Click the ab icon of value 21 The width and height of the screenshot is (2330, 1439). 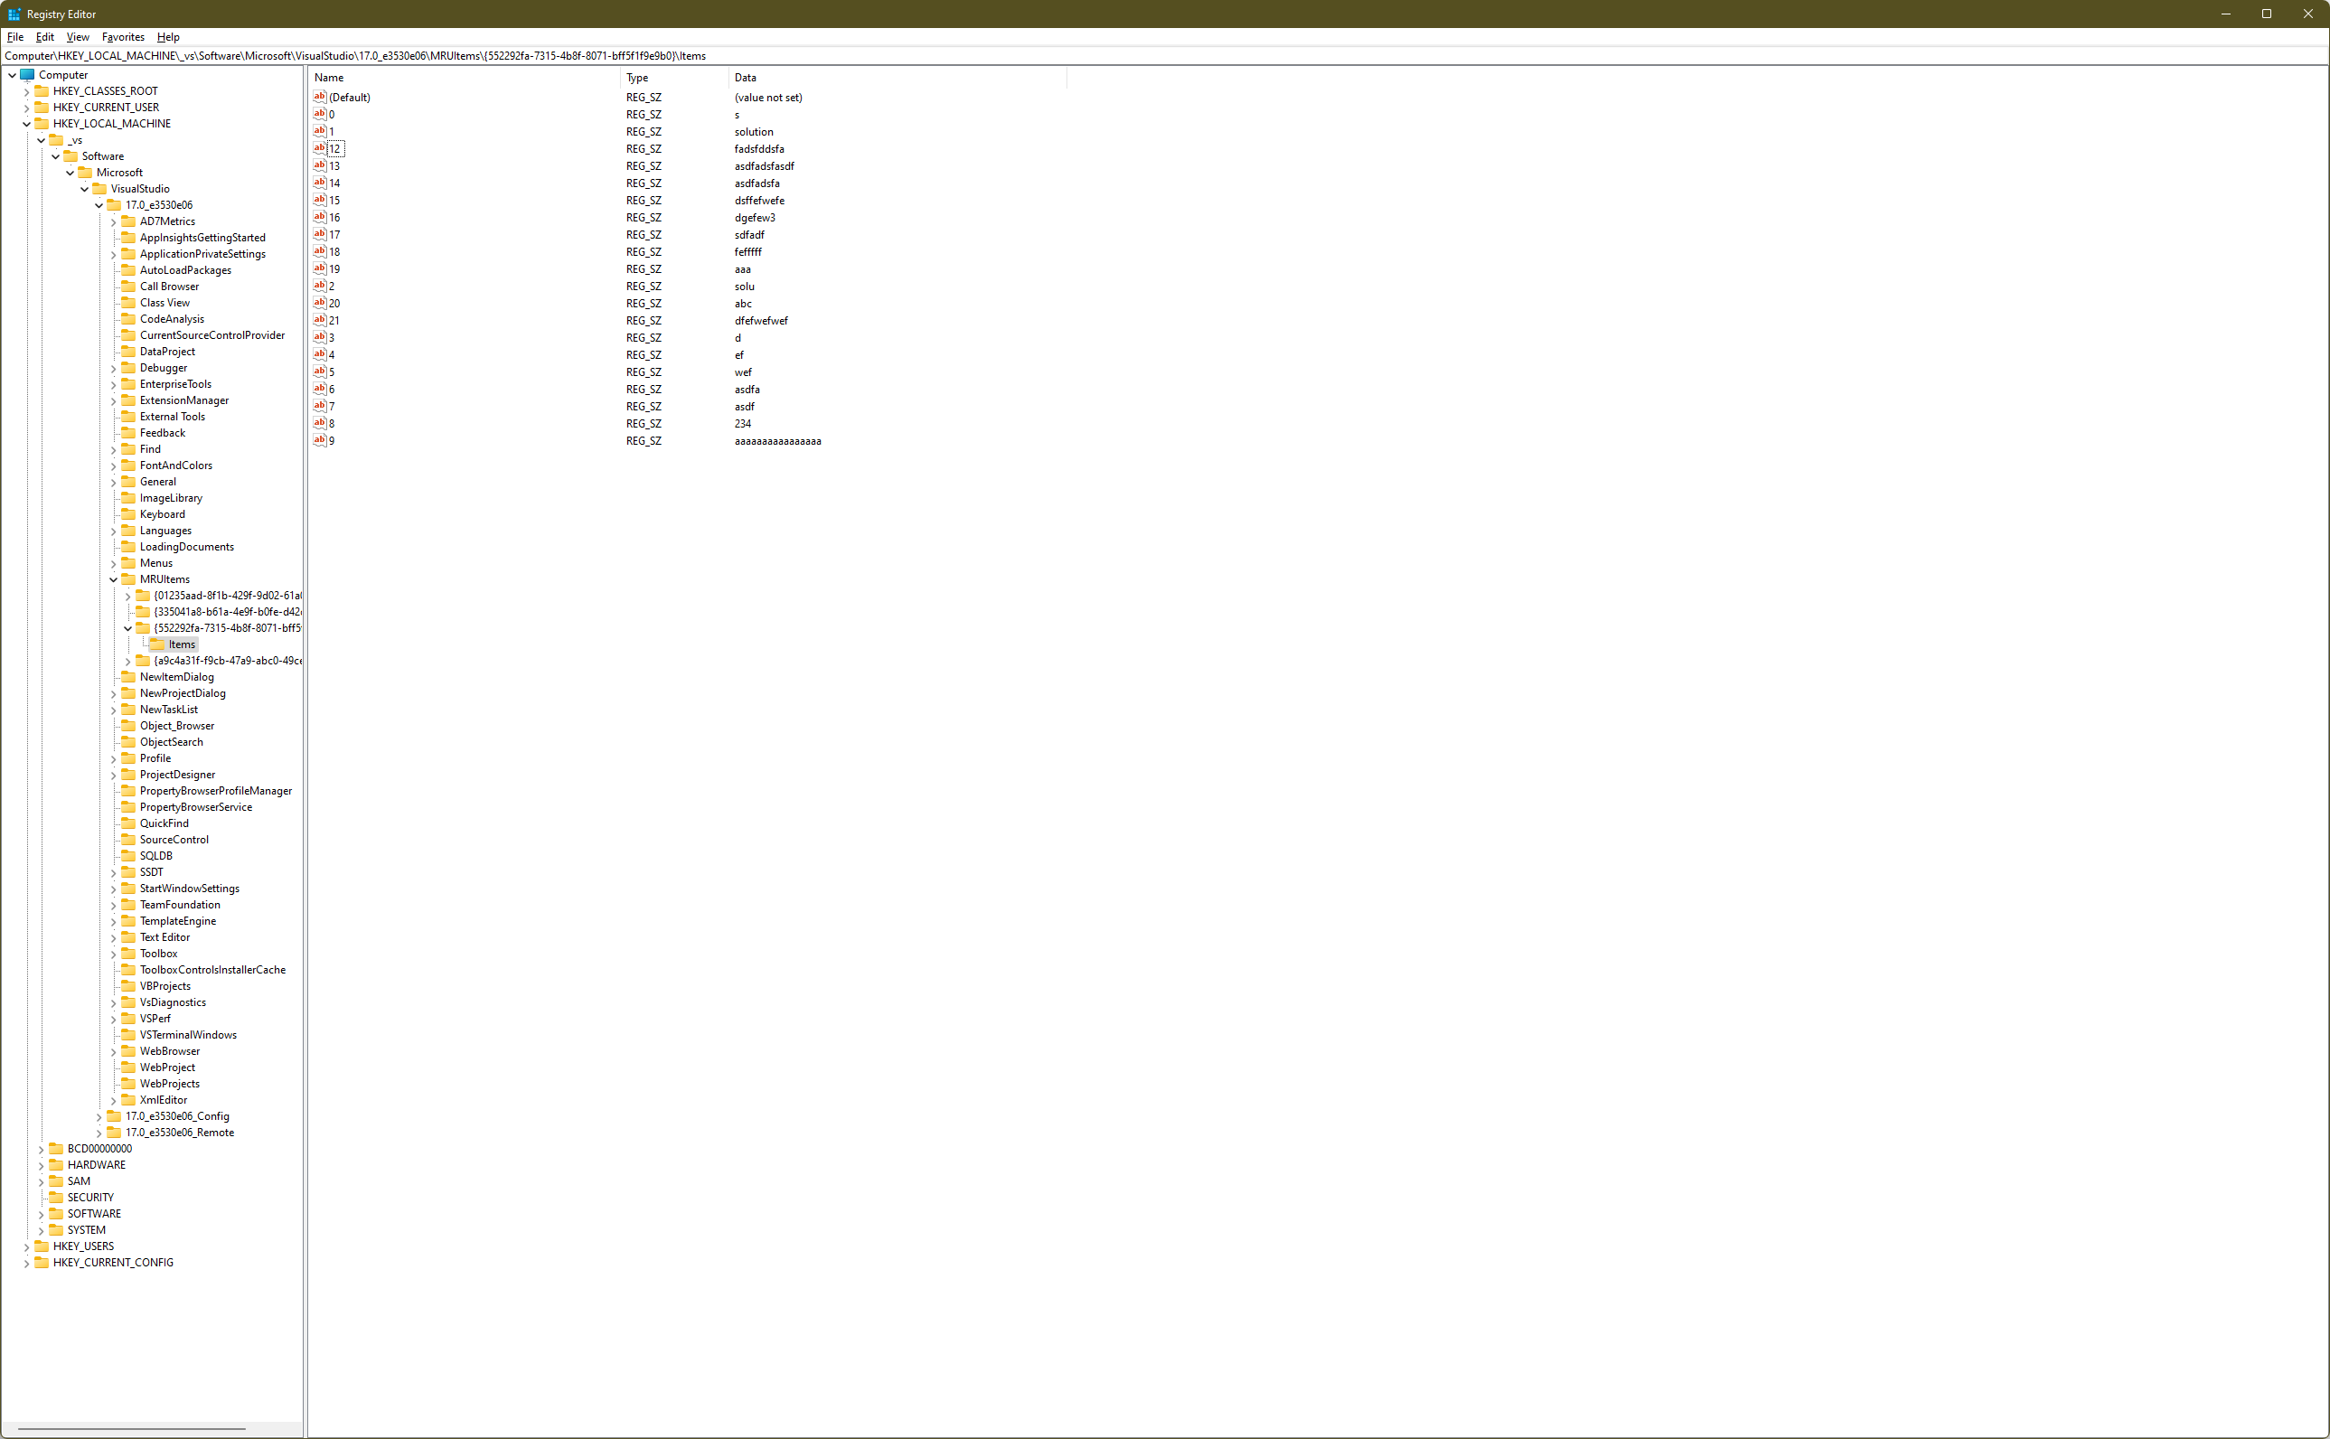tap(320, 321)
